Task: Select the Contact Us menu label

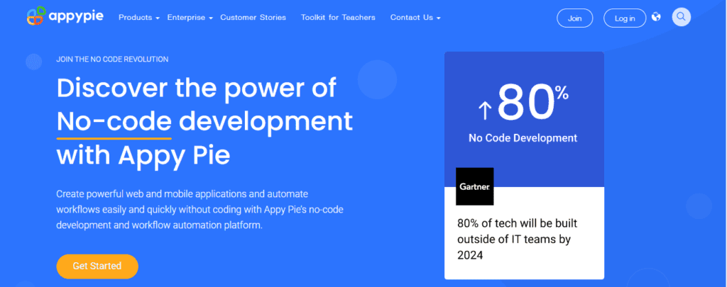Action: click(411, 17)
